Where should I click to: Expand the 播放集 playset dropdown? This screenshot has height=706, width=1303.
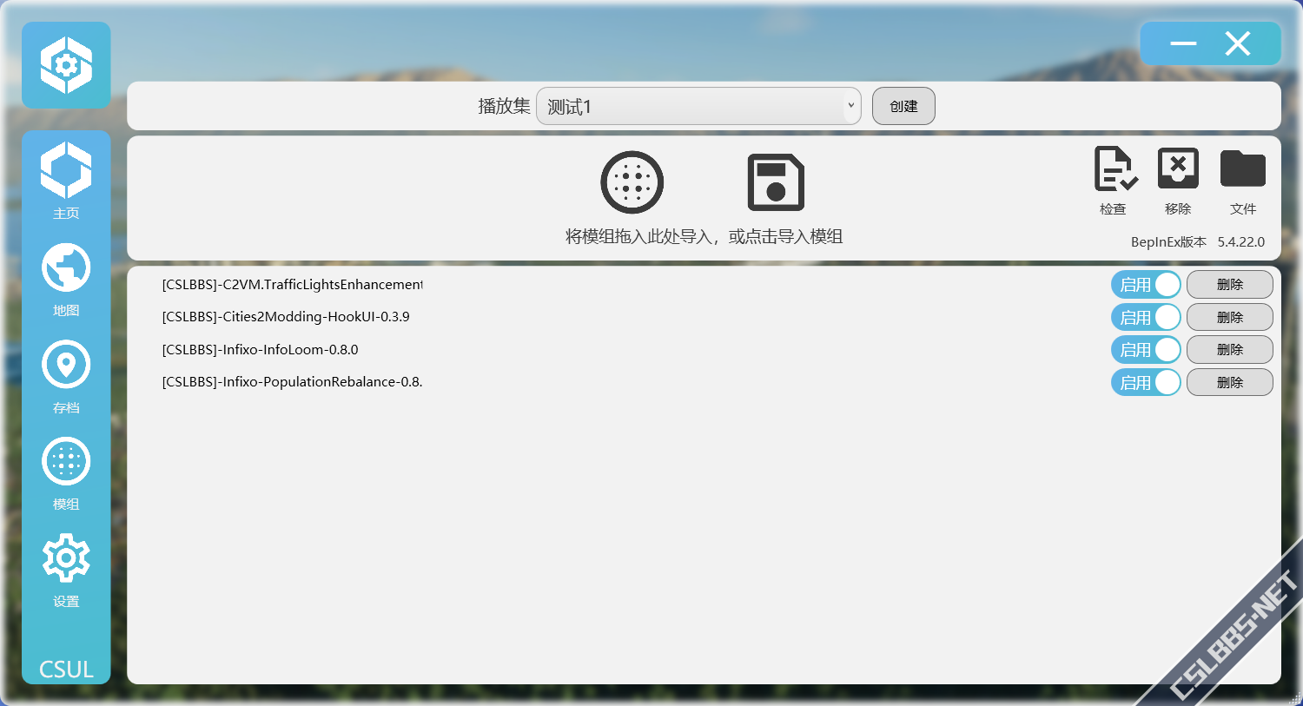click(x=698, y=106)
